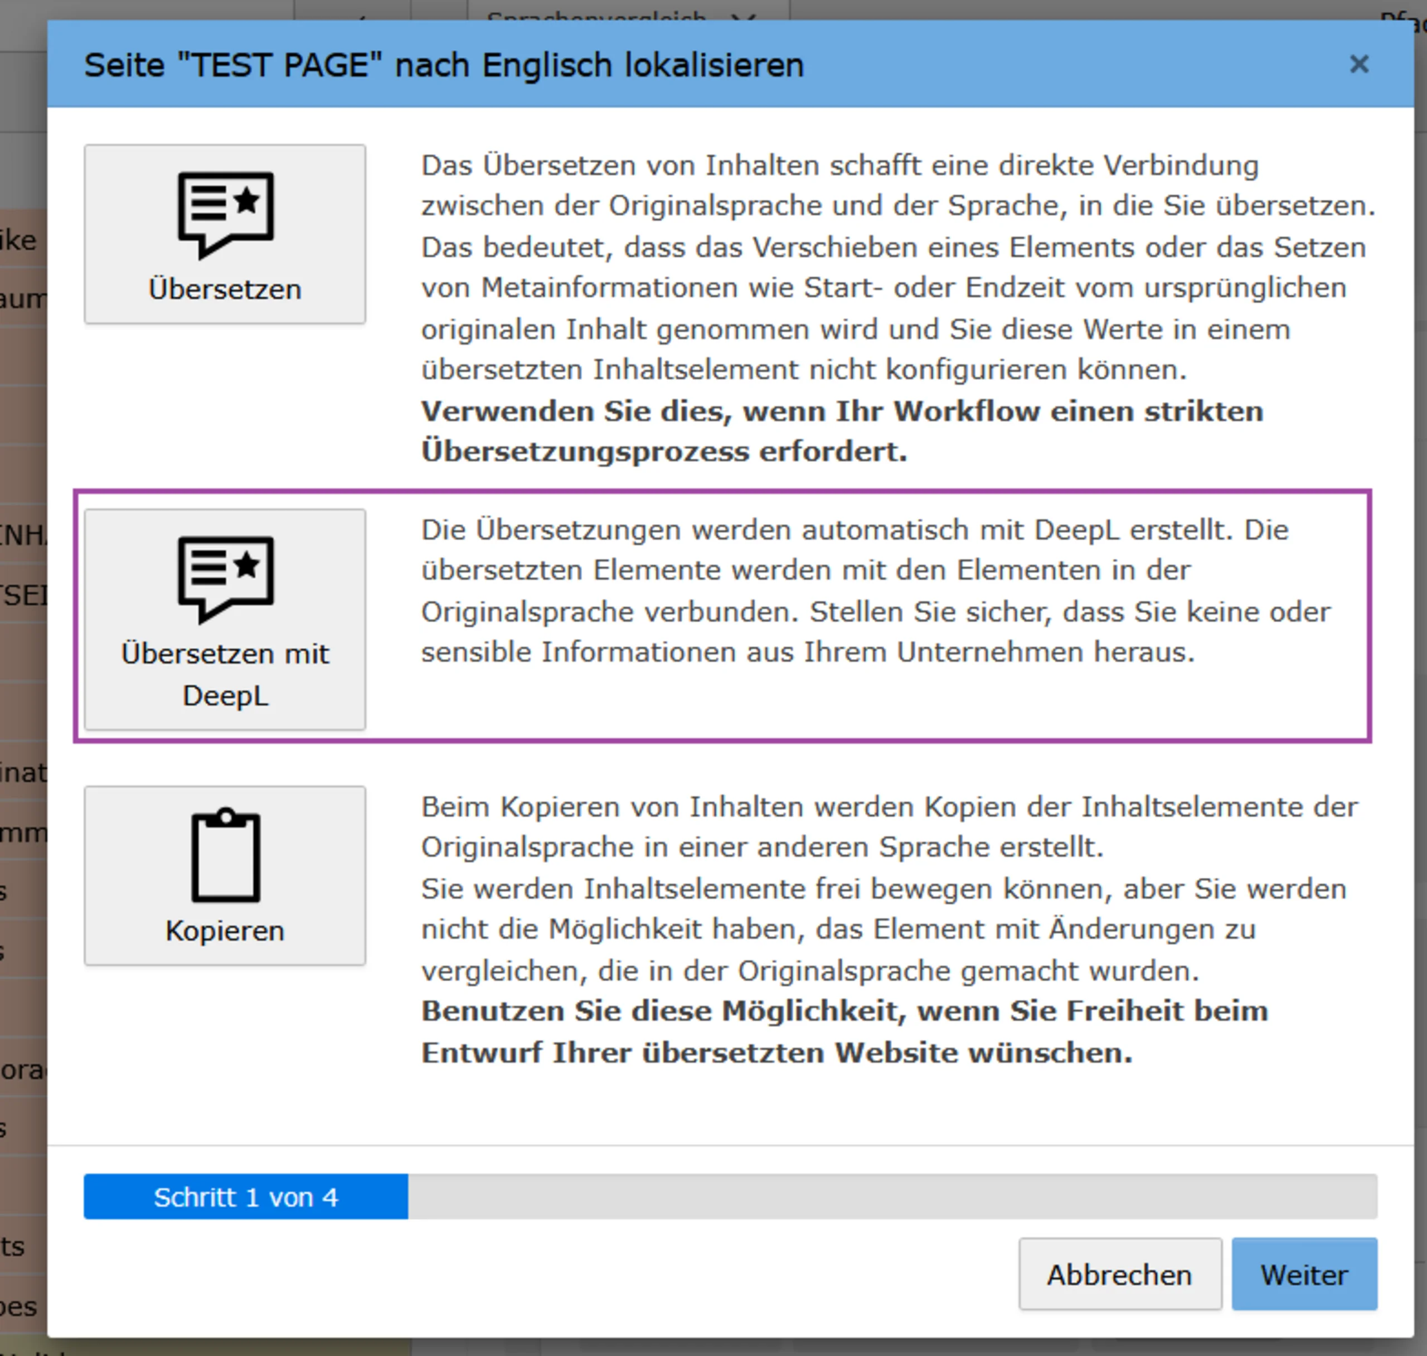Proceed to next step with Weiter

click(1304, 1275)
